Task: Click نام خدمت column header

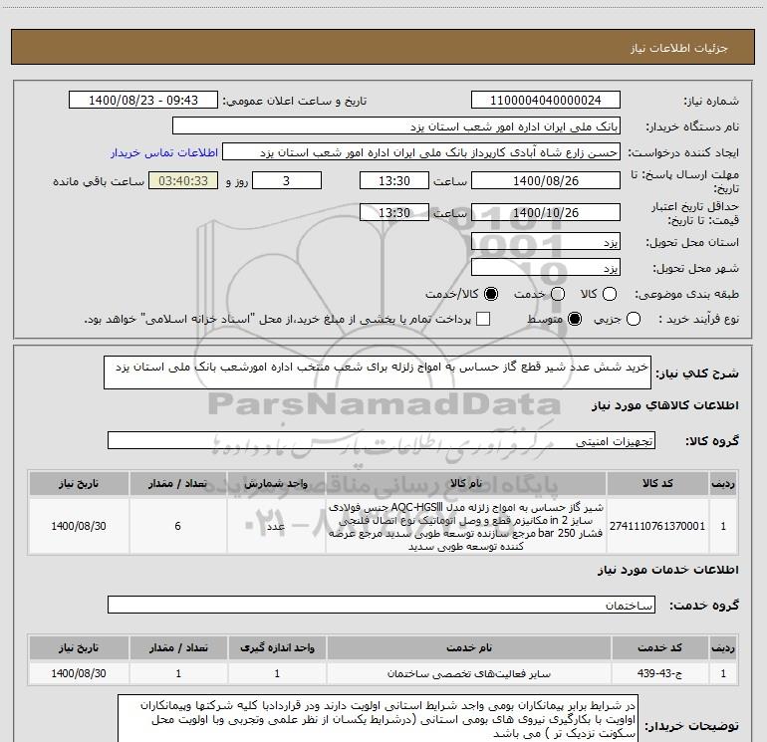Action: tap(468, 647)
